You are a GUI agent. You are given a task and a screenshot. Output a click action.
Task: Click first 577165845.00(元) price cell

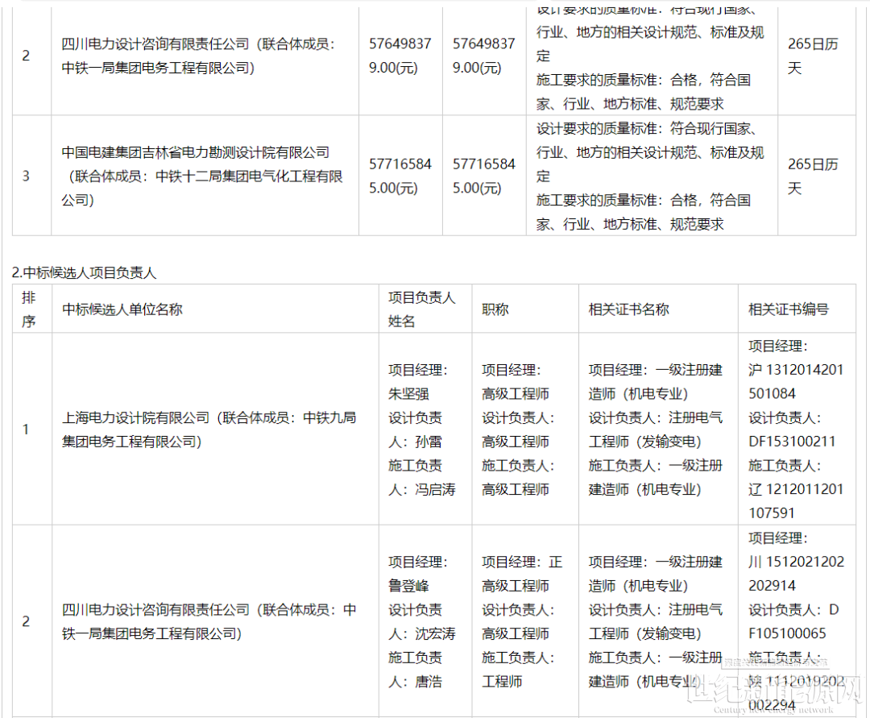point(400,176)
